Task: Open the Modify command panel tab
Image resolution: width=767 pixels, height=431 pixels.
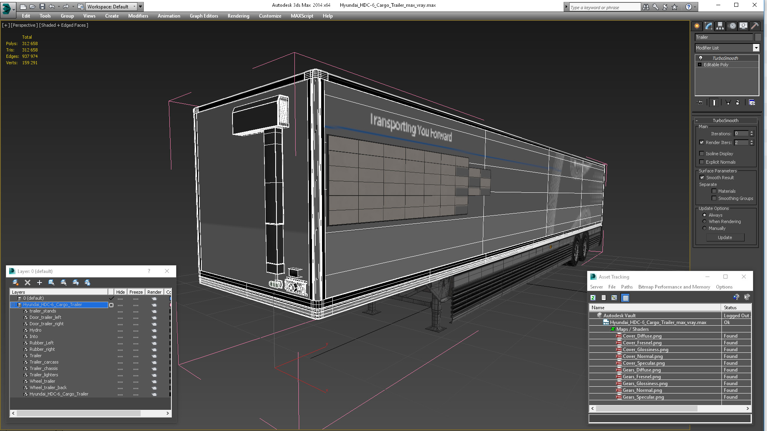Action: point(709,26)
